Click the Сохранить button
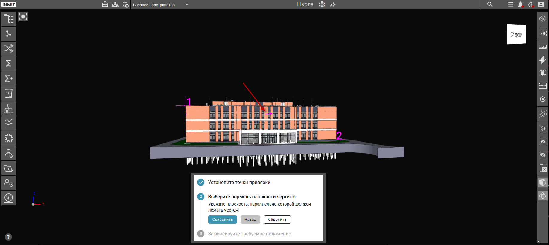The width and height of the screenshot is (549, 245). click(222, 220)
